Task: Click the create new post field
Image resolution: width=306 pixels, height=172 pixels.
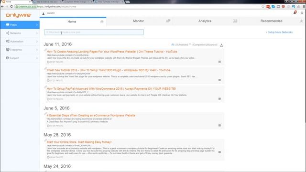Action: 94,32
